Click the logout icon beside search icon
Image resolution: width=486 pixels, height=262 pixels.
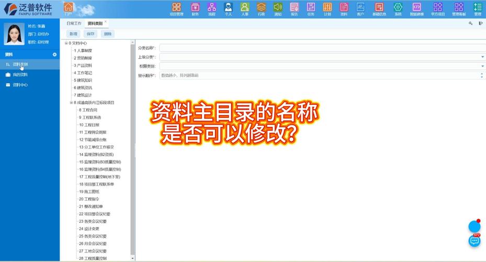point(480,23)
